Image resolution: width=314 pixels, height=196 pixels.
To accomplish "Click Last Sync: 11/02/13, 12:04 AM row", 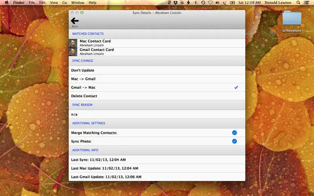I will coord(157,160).
